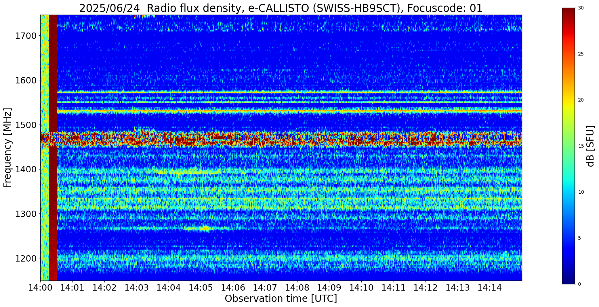Click the plot title text
The width and height of the screenshot is (599, 307).
click(x=281, y=8)
